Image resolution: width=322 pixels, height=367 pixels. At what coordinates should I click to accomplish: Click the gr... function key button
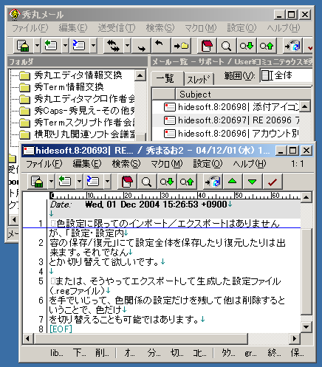pos(250,353)
